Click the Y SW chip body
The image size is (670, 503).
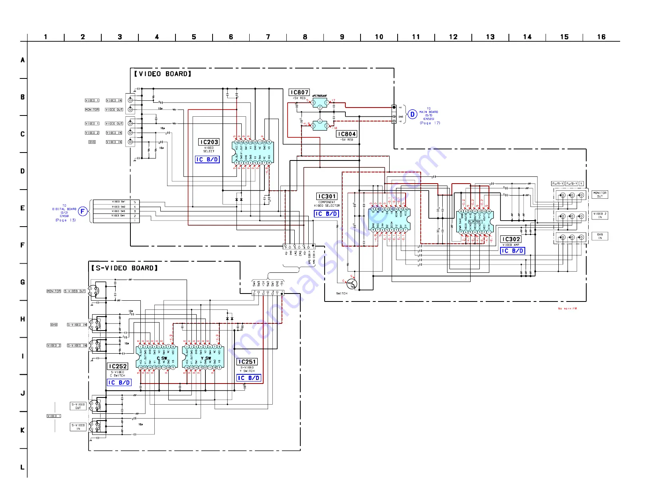click(x=203, y=357)
